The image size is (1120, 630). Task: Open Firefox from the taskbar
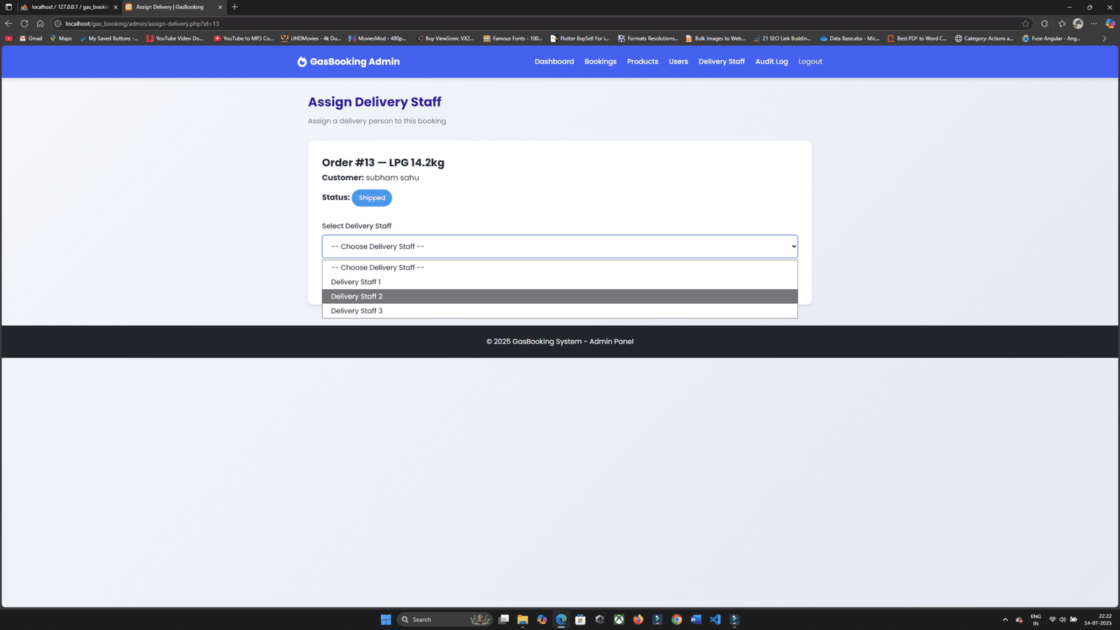click(638, 619)
